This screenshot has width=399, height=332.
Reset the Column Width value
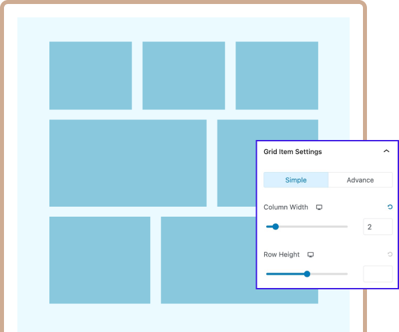pyautogui.click(x=390, y=207)
